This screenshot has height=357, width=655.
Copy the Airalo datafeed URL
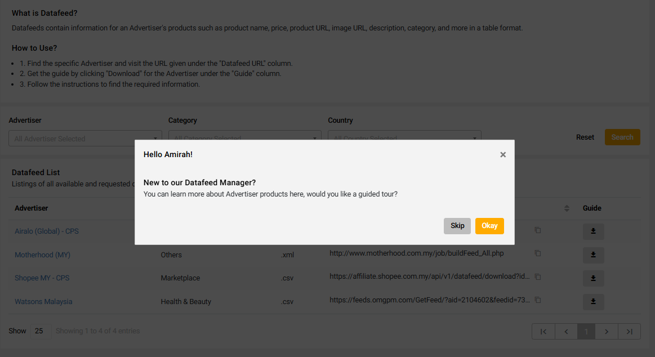[x=538, y=230]
